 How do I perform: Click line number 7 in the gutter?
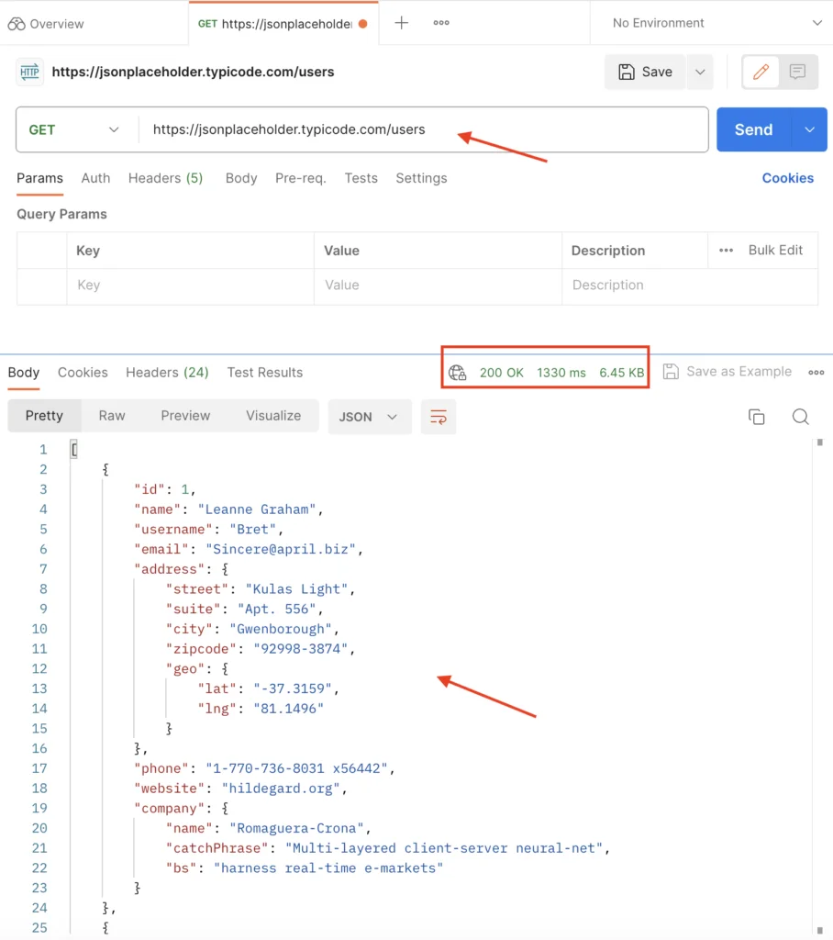point(43,569)
